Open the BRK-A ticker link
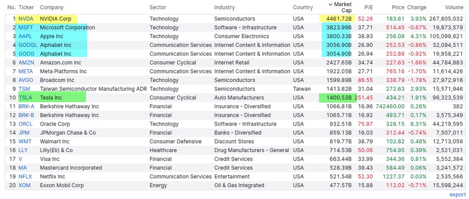This screenshot has width=469, height=199. pyautogui.click(x=27, y=106)
